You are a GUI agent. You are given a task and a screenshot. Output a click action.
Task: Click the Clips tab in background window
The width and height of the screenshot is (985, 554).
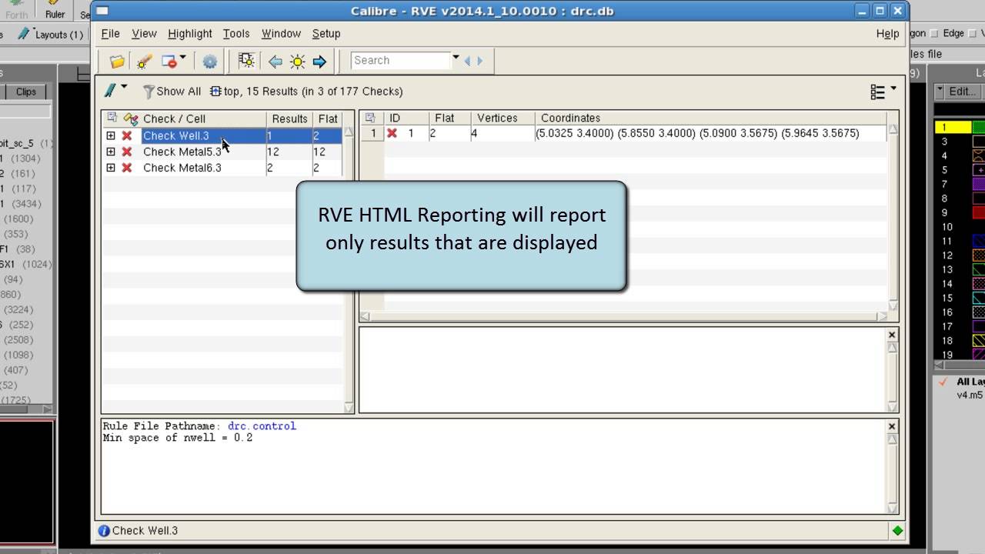26,92
